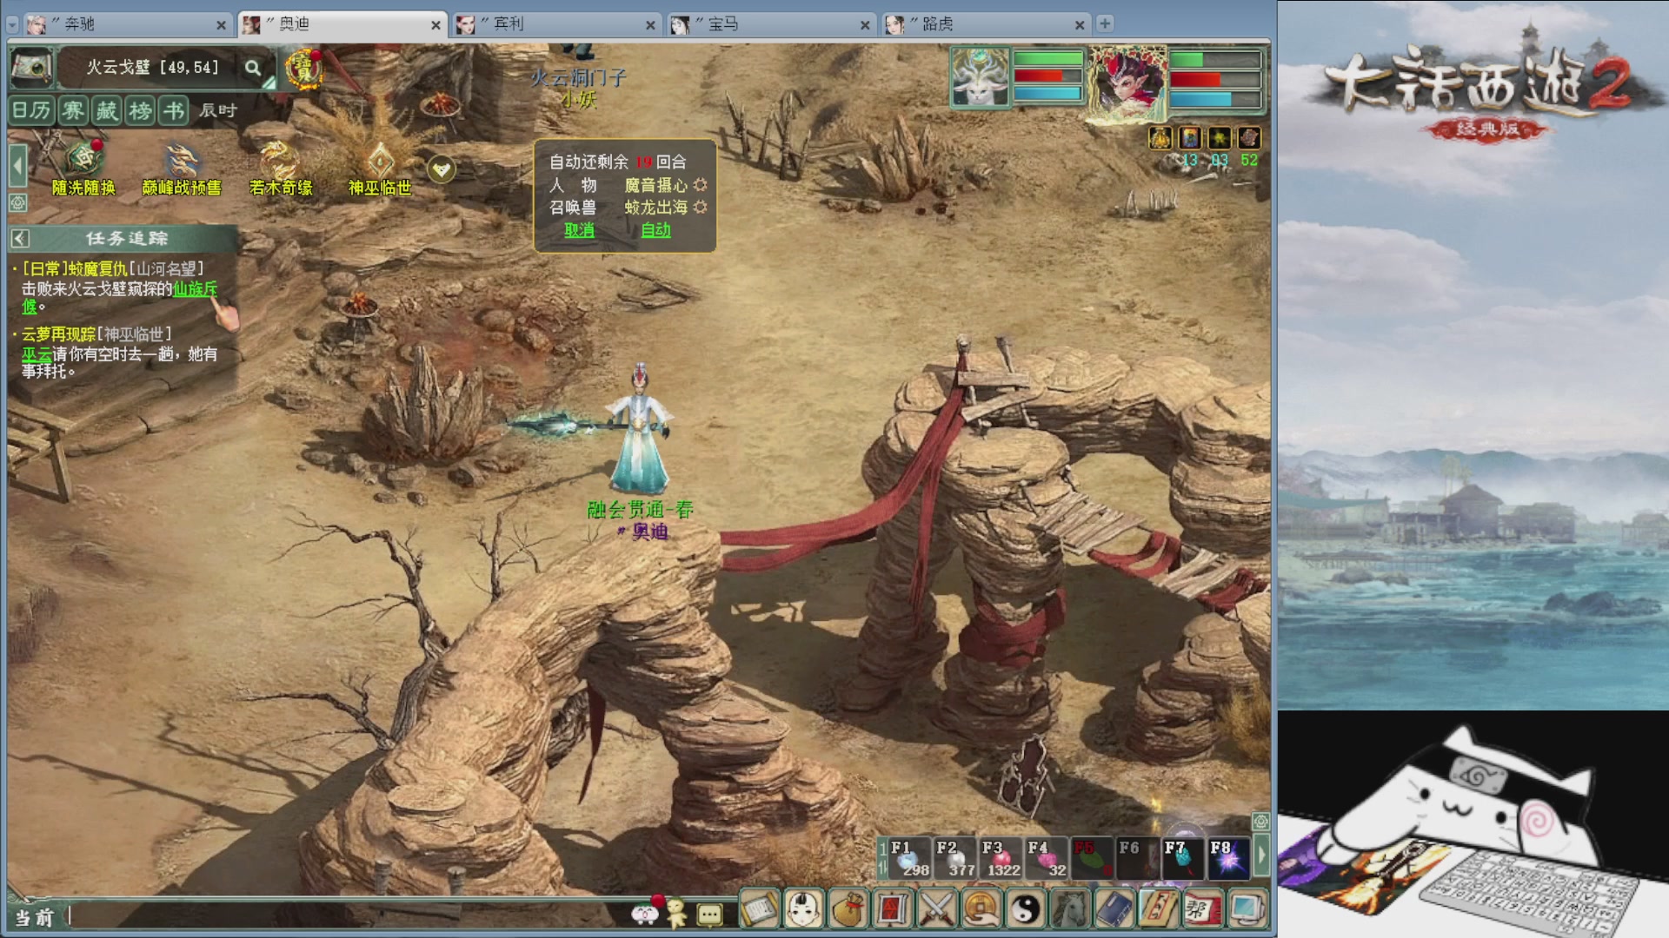Click the gear above the hotkey bar

[1260, 822]
